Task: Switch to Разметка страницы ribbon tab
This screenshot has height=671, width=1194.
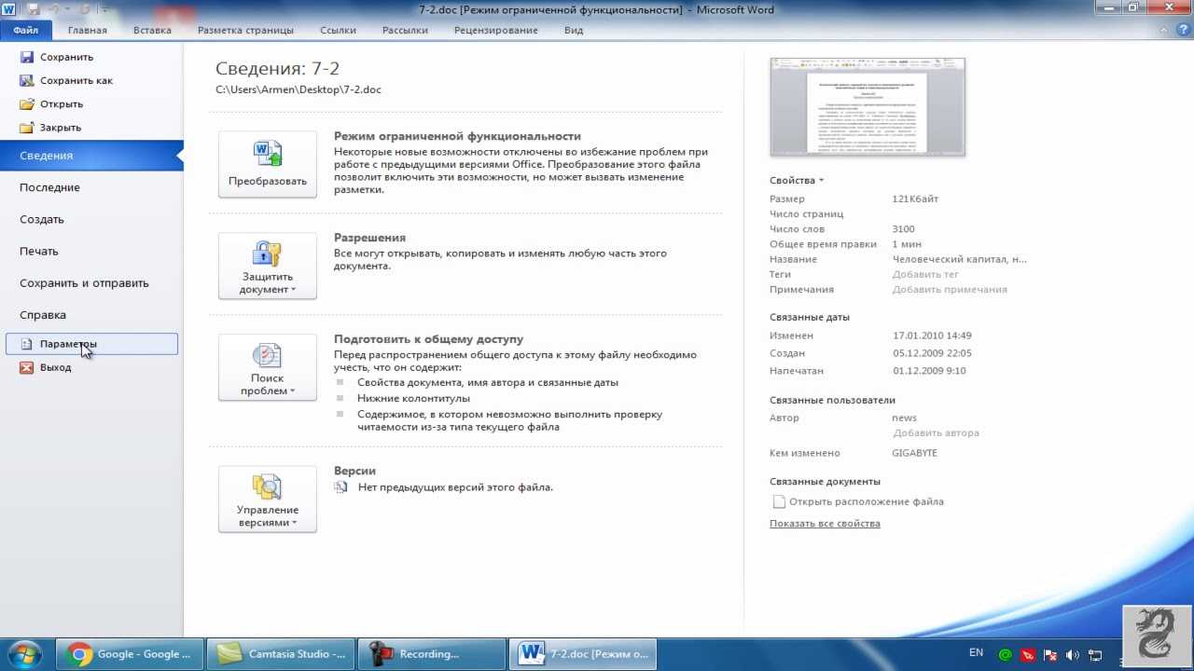Action: [245, 30]
